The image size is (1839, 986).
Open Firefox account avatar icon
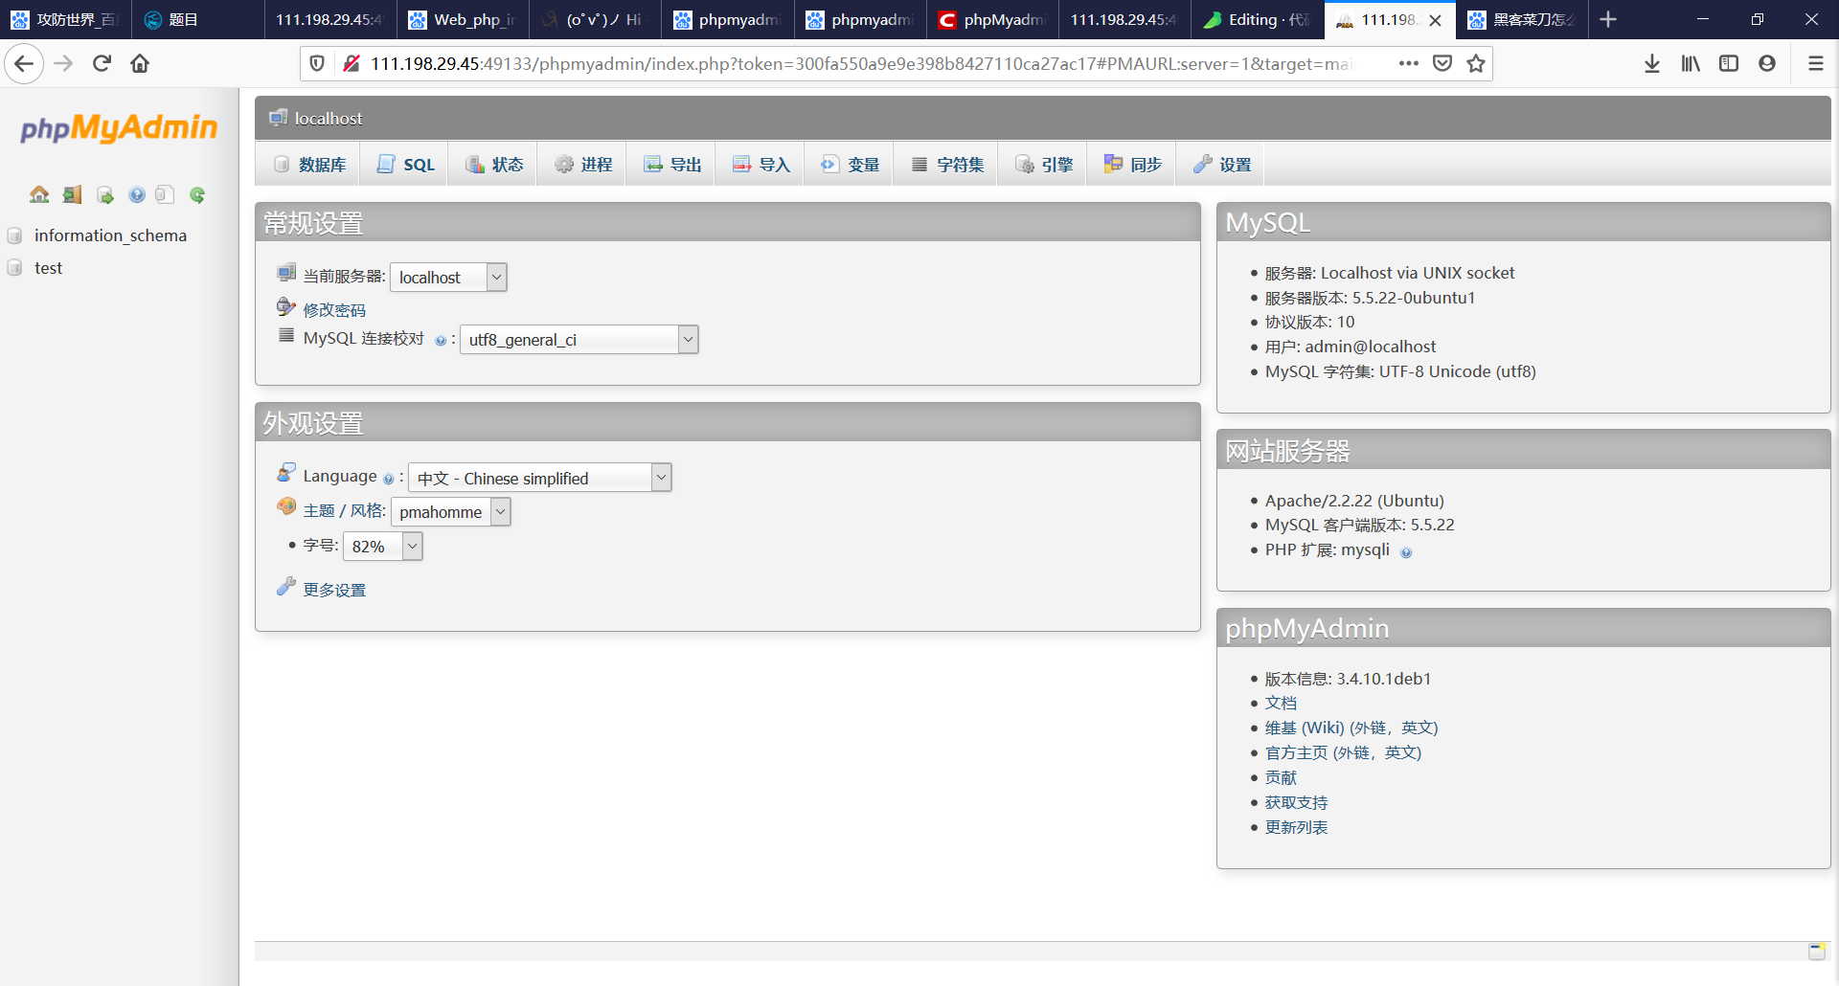[1767, 64]
